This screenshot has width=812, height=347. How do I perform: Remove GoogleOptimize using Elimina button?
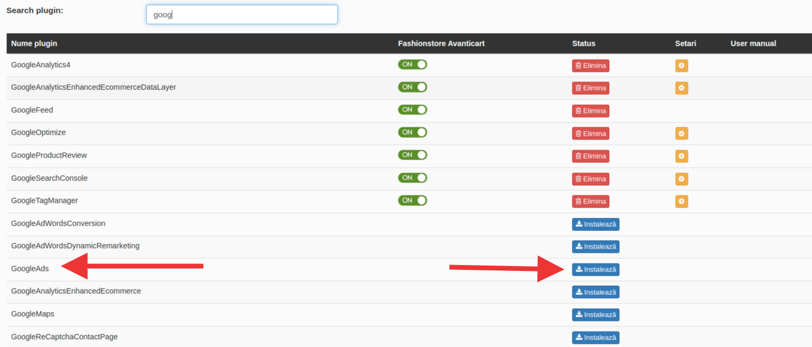pyautogui.click(x=590, y=133)
